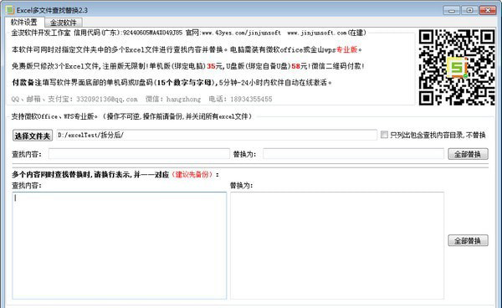Screen dimensions: 502x308
Task: Click the red 建议先备份 warning text
Action: click(192, 174)
